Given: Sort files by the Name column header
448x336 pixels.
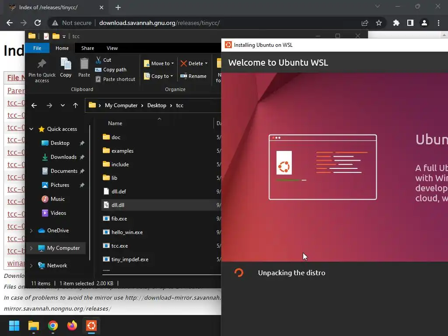Looking at the screenshot, I should (115, 123).
